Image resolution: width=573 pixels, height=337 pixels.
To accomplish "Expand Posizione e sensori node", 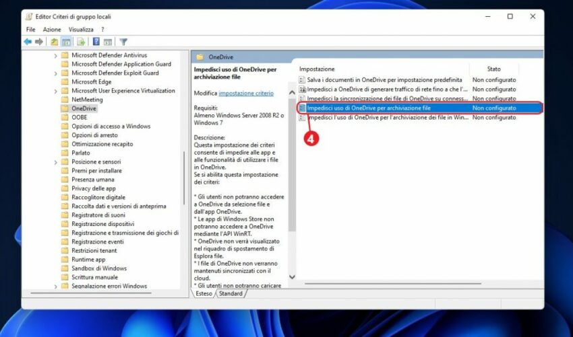I will click(x=55, y=162).
